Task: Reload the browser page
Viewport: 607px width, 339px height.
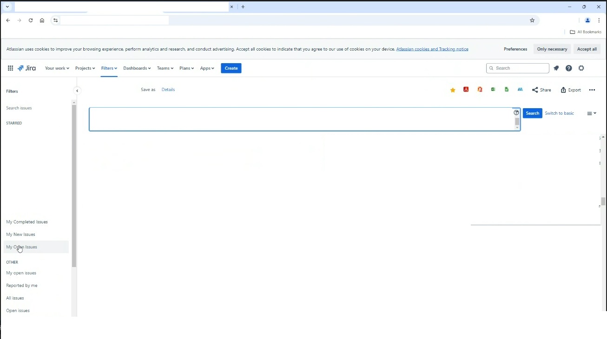Action: (31, 20)
